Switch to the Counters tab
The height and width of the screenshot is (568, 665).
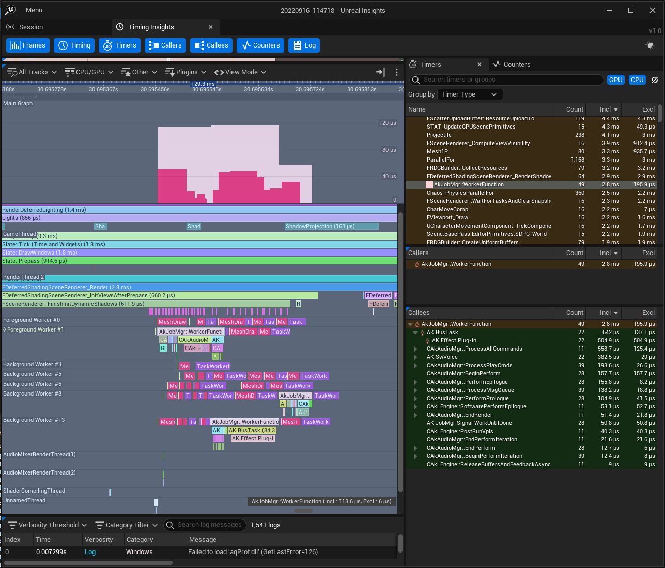[512, 65]
